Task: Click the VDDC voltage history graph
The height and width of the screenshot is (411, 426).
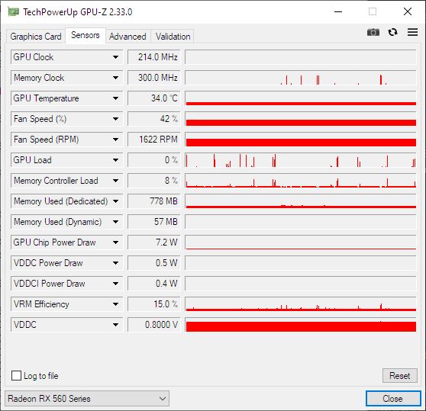Action: pos(301,325)
